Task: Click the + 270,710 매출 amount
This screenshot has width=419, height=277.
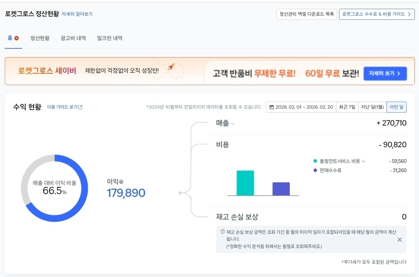Action: pyautogui.click(x=391, y=123)
